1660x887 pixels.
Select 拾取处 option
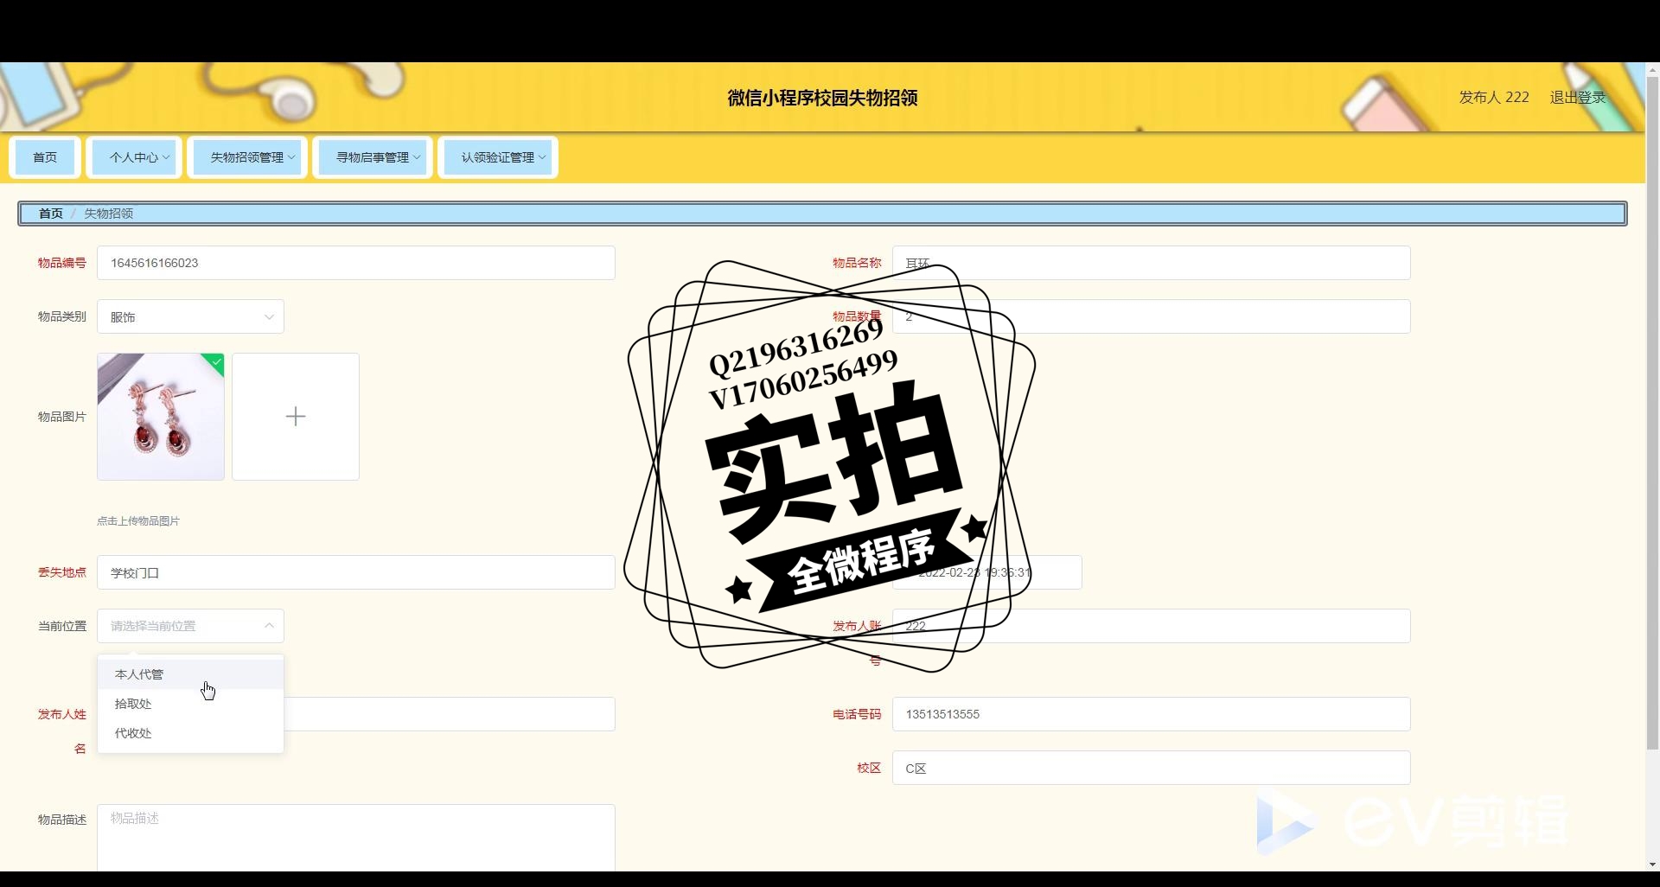(x=190, y=704)
